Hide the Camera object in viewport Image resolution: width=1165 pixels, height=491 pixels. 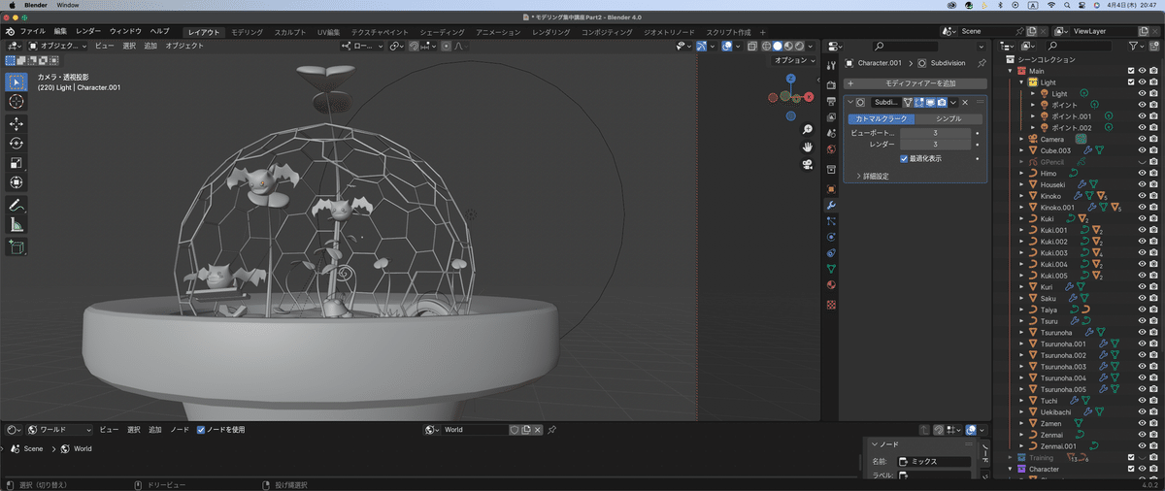(x=1142, y=139)
